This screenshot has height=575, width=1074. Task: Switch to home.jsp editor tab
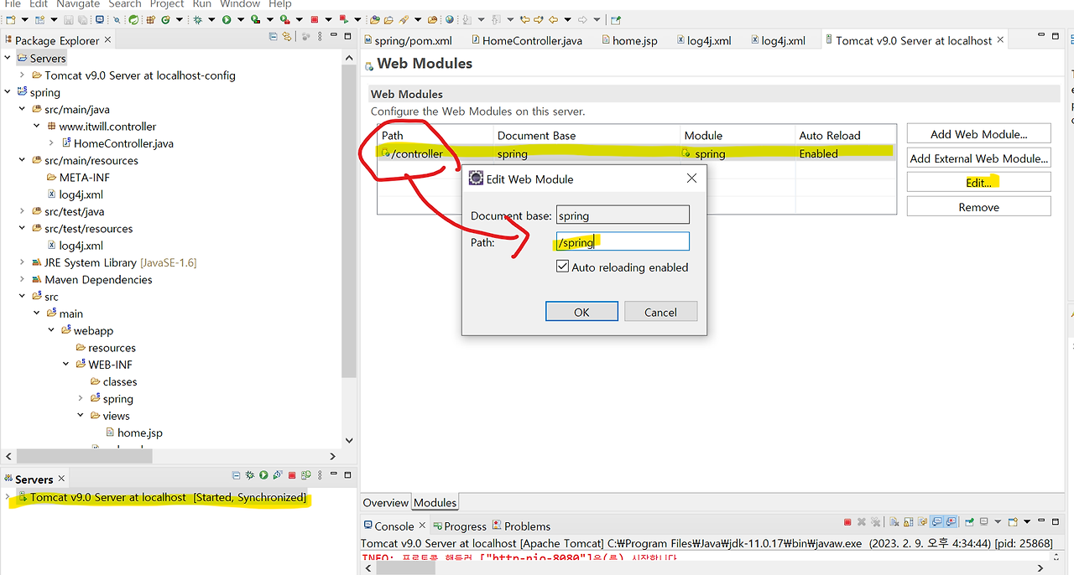pyautogui.click(x=629, y=40)
